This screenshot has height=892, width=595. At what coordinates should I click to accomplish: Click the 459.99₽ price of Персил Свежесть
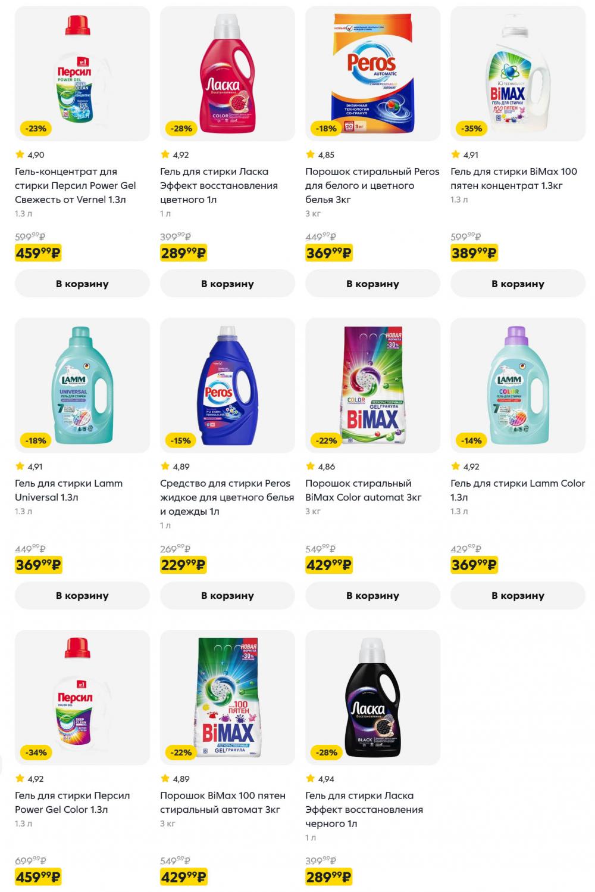coord(38,253)
